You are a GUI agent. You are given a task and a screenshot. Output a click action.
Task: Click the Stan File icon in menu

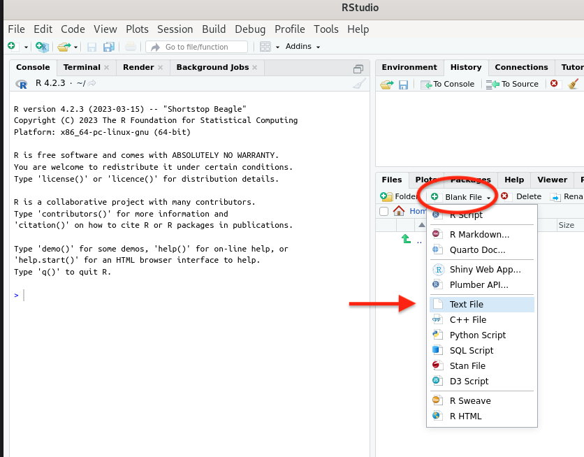[x=437, y=365]
